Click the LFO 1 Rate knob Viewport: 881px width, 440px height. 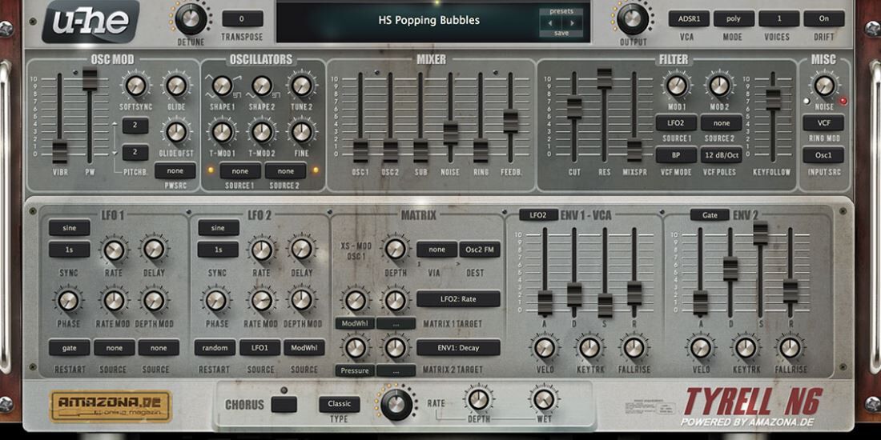pyautogui.click(x=114, y=250)
